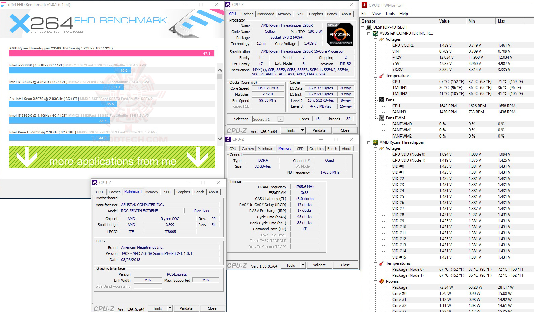Click the Min column header in HWMonitor
534x312 pixels.
click(x=481, y=21)
